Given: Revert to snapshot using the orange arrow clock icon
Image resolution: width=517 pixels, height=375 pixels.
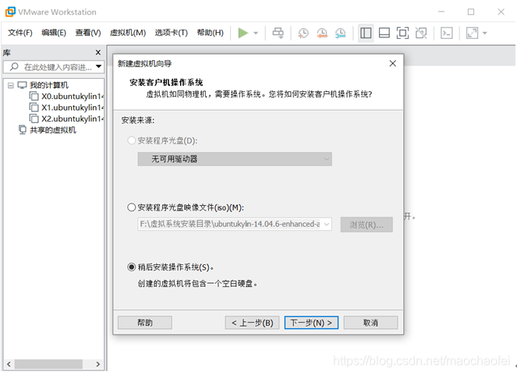Looking at the screenshot, I should [321, 33].
